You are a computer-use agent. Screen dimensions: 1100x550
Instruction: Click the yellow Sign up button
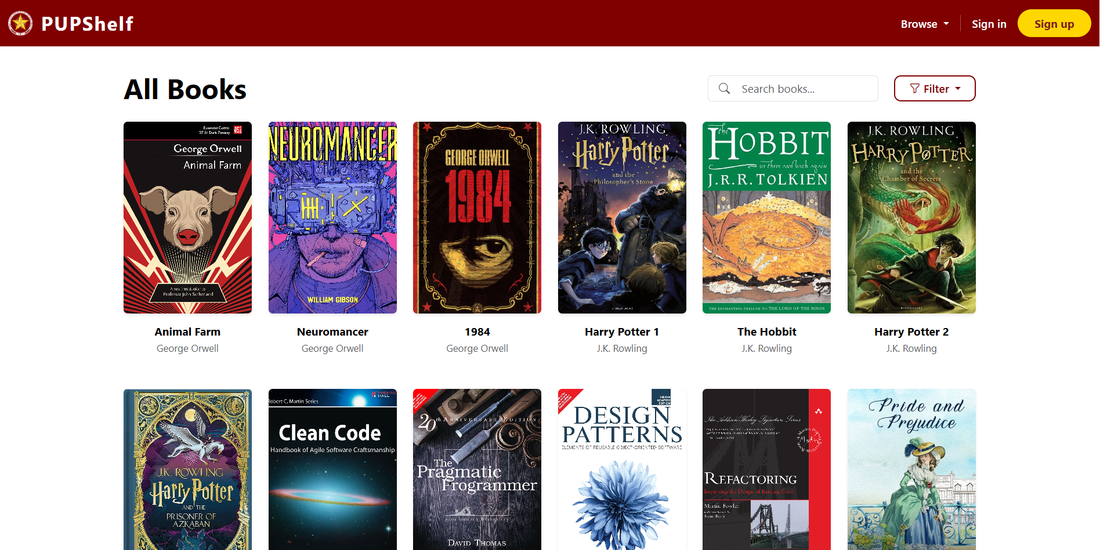pos(1054,24)
